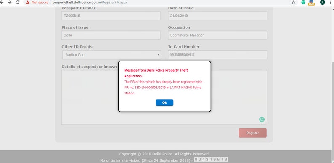
Task: Bookmark this page with the star icon
Action: coord(293,3)
